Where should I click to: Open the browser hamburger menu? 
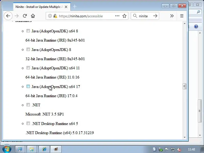point(182,16)
